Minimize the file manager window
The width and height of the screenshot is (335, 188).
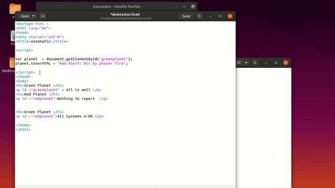tap(266, 63)
